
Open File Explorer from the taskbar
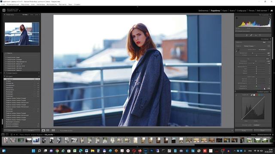coord(92,151)
